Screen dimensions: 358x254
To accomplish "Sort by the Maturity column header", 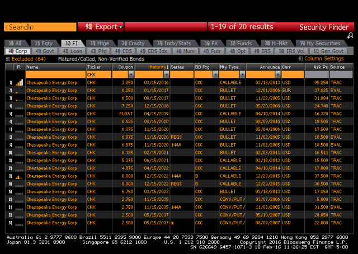I will coord(152,67).
